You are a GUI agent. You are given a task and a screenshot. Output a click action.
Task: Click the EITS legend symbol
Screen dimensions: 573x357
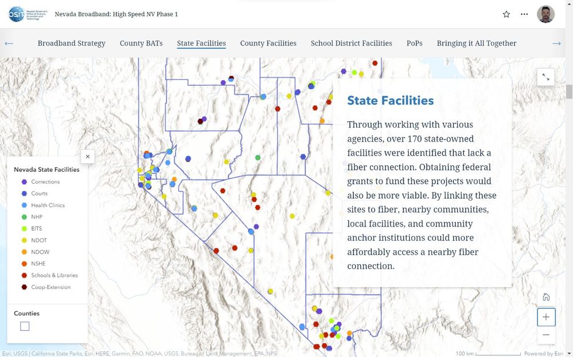pyautogui.click(x=24, y=229)
